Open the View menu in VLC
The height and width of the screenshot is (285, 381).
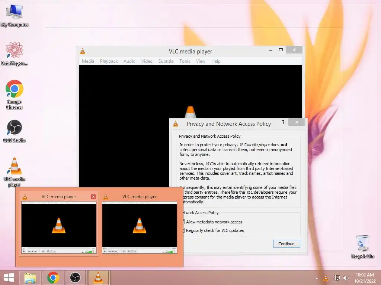201,61
